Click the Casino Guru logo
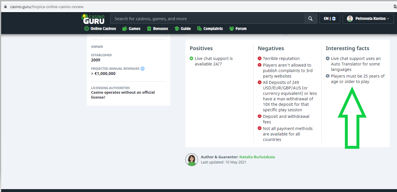 click(93, 19)
